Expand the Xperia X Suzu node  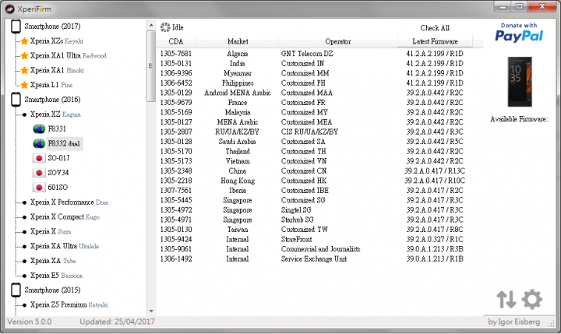(x=24, y=232)
